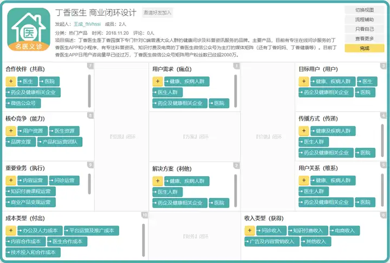Click the 合作伙伴 section scrollbar
390x263 pixels.
(89, 91)
